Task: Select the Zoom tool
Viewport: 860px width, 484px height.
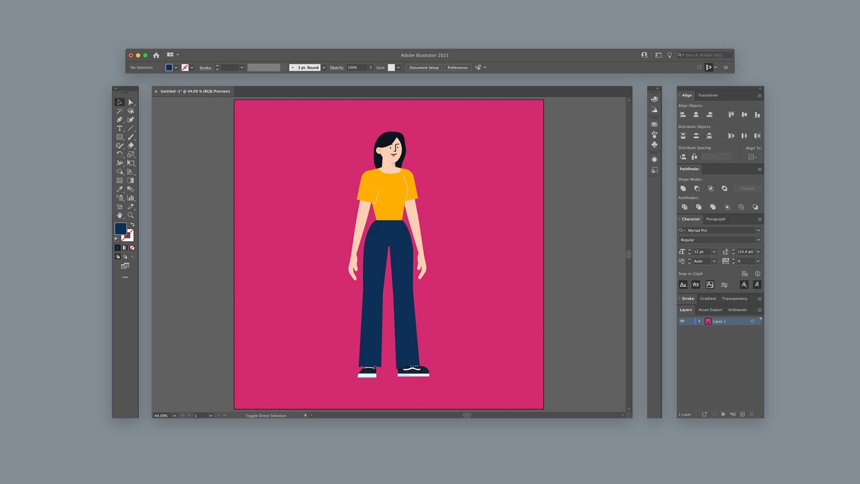Action: point(130,215)
